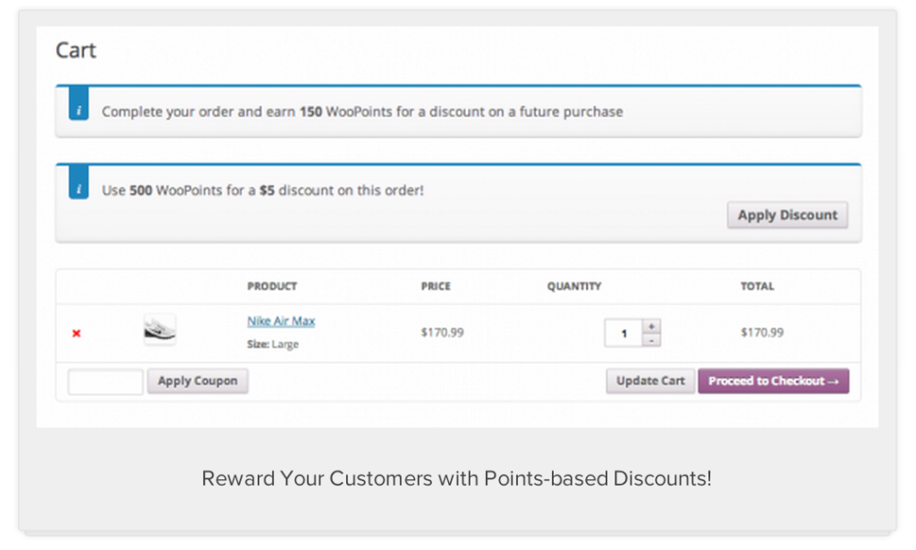Image resolution: width=916 pixels, height=550 pixels.
Task: Click the plus stepper to increase quantity
Action: (x=651, y=326)
